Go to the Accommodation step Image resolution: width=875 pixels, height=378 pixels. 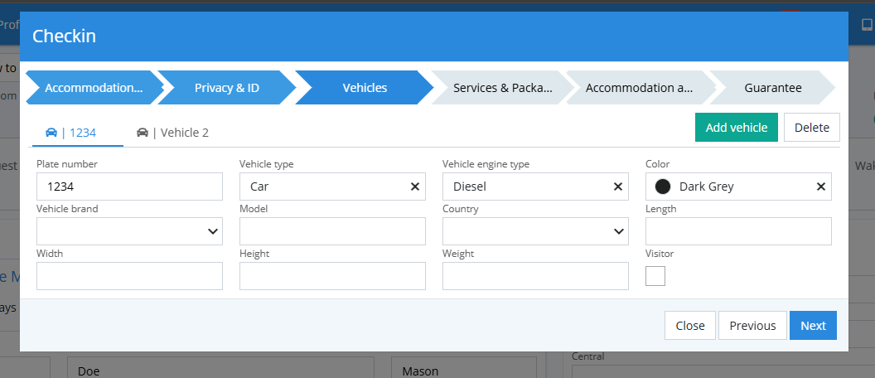pos(94,88)
